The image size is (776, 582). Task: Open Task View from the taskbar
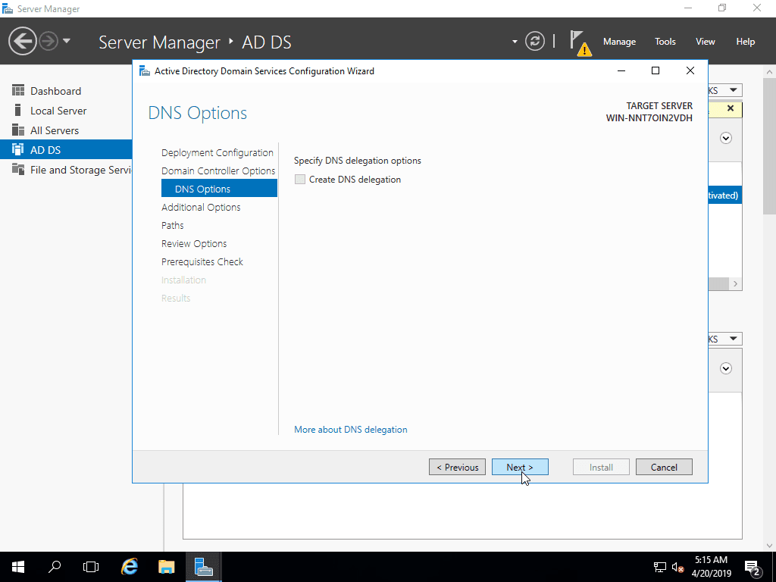coord(91,567)
